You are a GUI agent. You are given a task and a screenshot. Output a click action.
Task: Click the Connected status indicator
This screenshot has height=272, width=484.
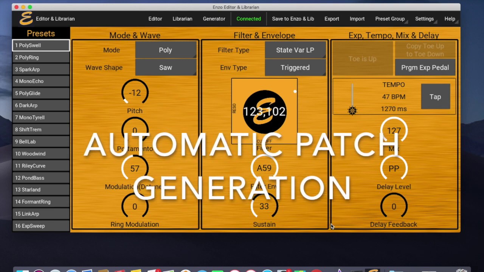coord(248,19)
